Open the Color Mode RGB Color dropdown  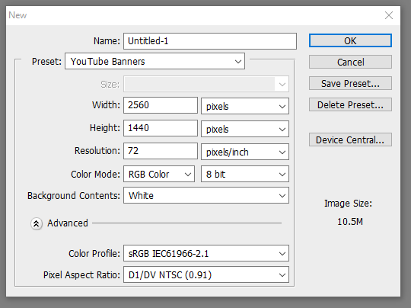click(x=159, y=174)
